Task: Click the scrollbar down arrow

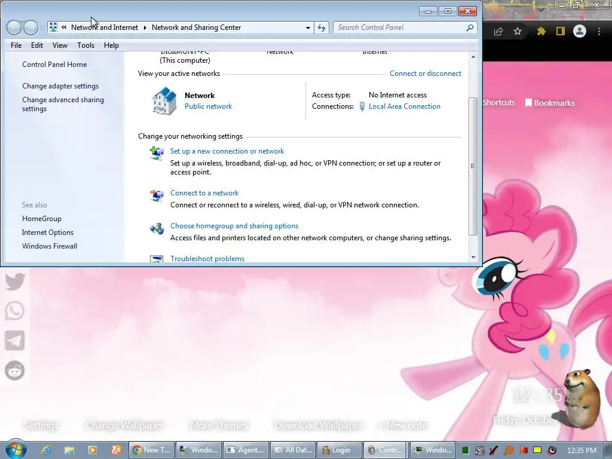Action: [473, 257]
